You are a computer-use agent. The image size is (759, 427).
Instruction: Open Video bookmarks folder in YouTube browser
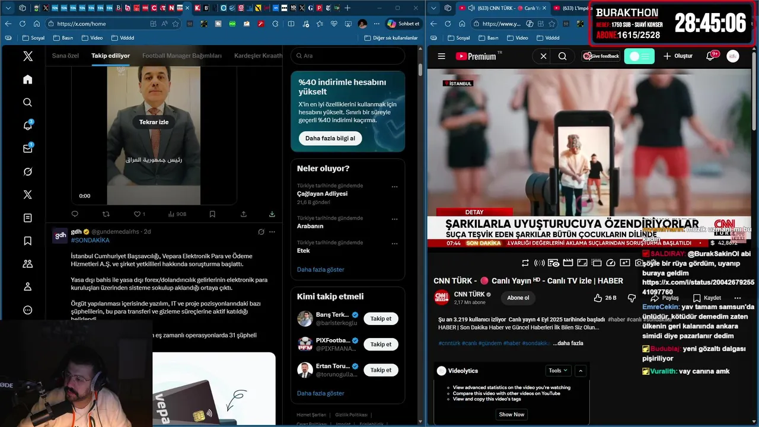point(517,38)
